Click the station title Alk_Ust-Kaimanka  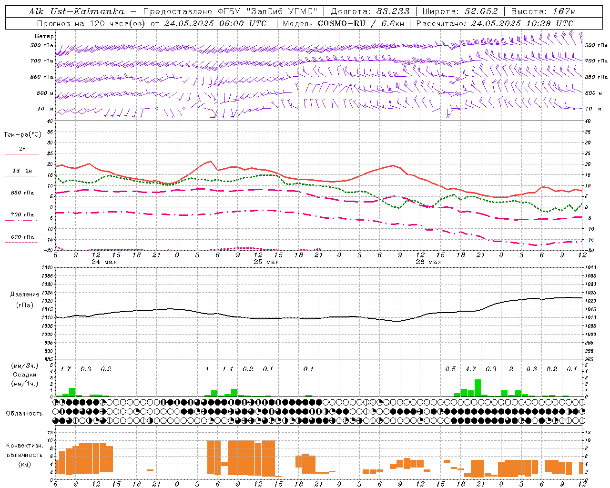click(x=76, y=11)
